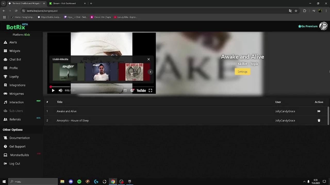The image size is (330, 185).
Task: Click the Title column header
Action: click(60, 102)
